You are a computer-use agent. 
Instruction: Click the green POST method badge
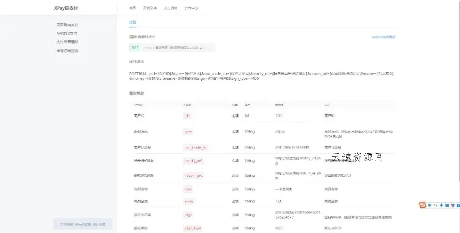click(135, 48)
